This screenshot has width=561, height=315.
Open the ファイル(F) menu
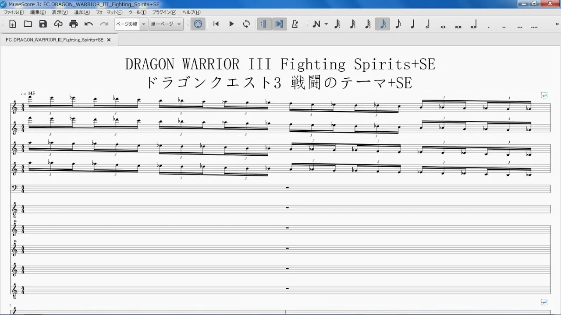coord(14,12)
